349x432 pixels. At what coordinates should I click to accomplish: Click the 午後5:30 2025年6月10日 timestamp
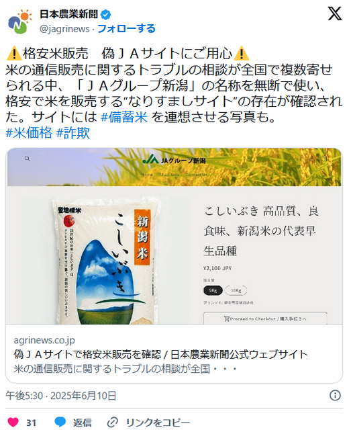coord(61,396)
